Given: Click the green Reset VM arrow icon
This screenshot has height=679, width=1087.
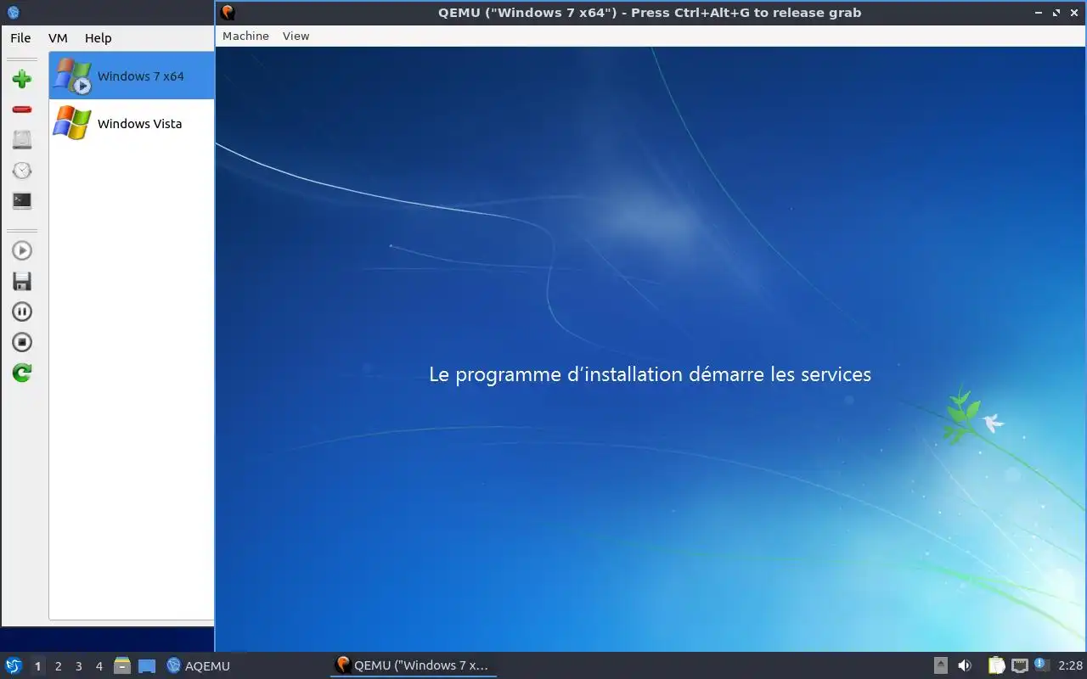Looking at the screenshot, I should [x=22, y=373].
